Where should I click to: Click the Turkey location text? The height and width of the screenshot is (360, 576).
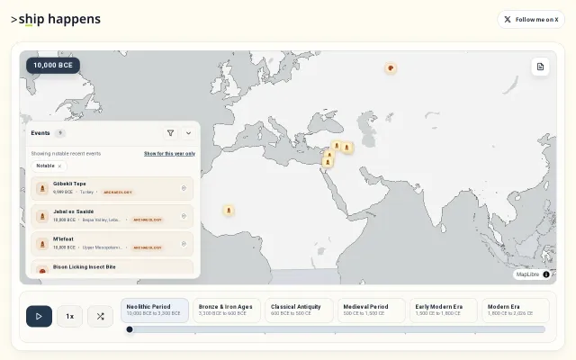click(86, 192)
